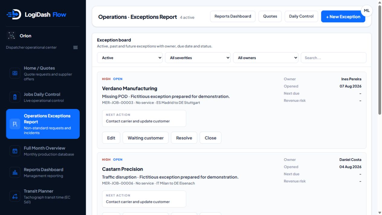This screenshot has height=215, width=382.
Task: Click the Castarn Precision title
Action: click(x=123, y=169)
